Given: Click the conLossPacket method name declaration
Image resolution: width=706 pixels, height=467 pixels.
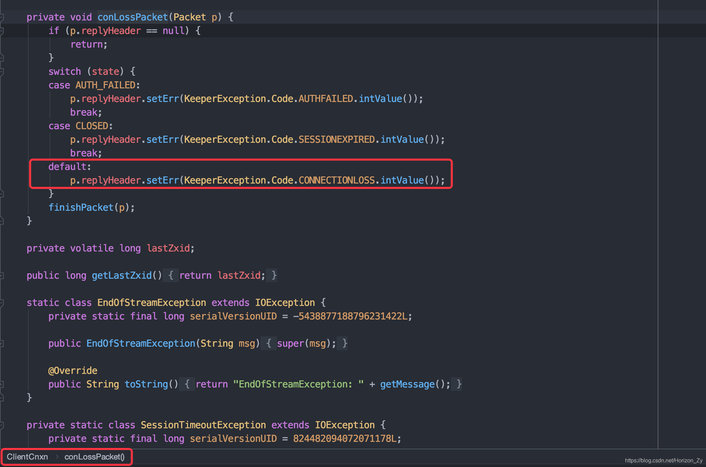Looking at the screenshot, I should (133, 17).
